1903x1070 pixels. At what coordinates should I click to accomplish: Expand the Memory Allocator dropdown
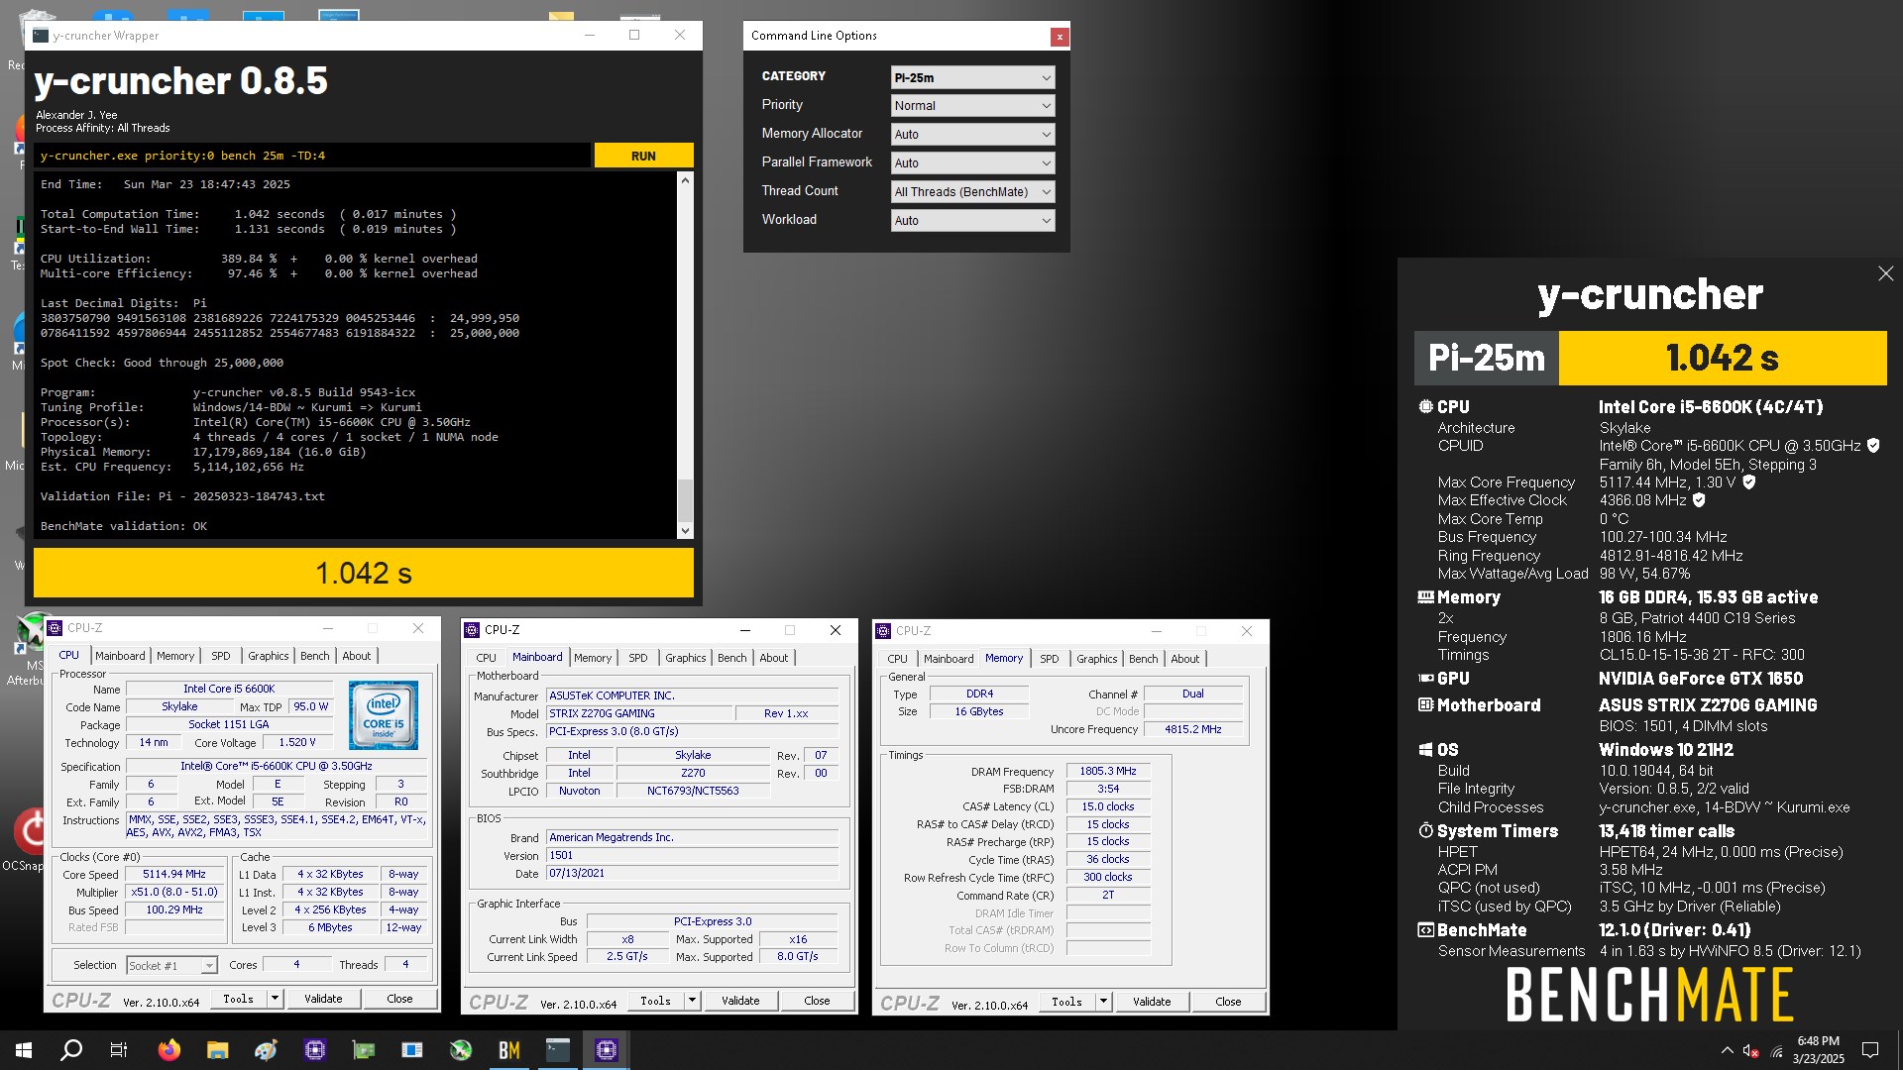point(972,135)
